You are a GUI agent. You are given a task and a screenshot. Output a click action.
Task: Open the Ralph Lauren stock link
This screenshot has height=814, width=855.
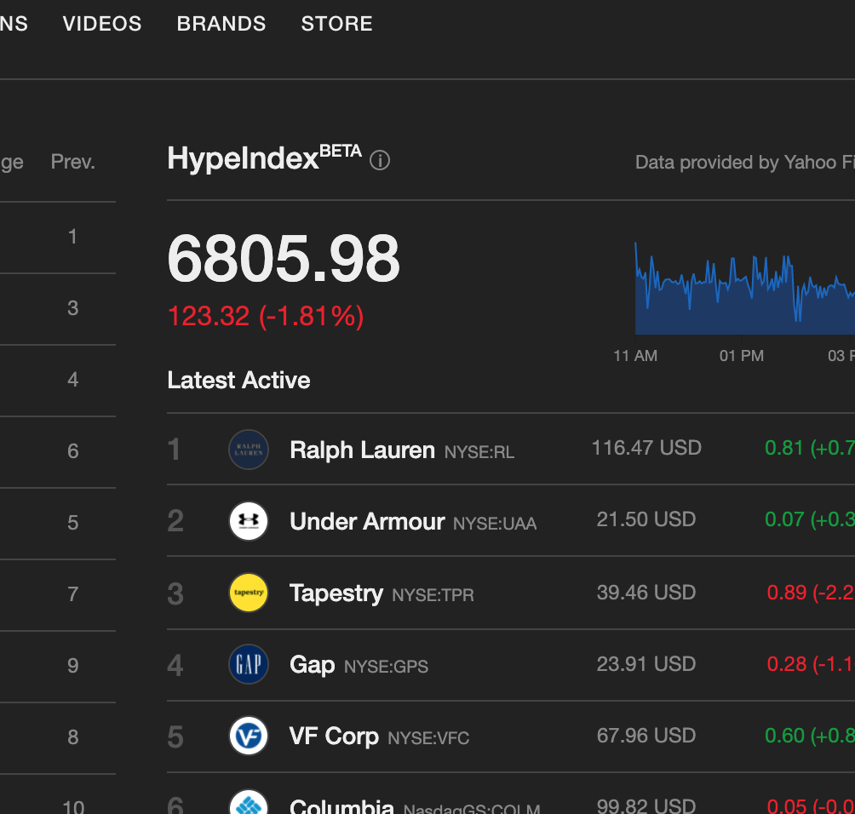pyautogui.click(x=362, y=450)
